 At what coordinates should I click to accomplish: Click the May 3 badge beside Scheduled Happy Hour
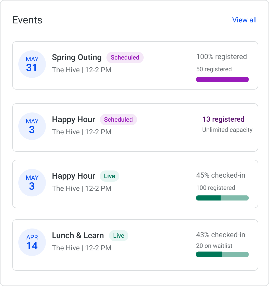coord(32,126)
